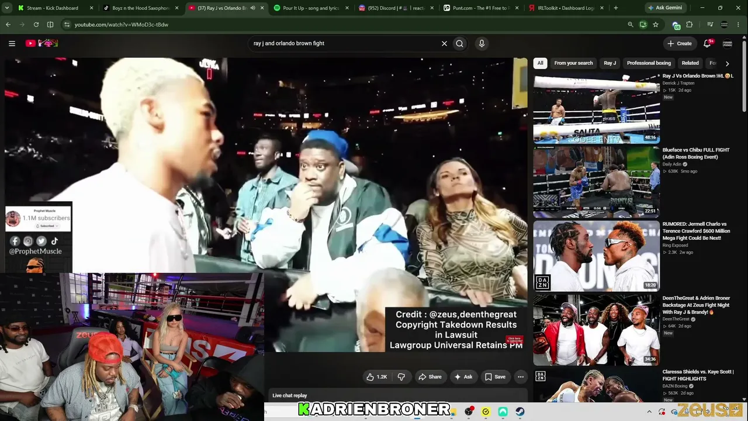Open Steam from the taskbar
Image resolution: width=748 pixels, height=421 pixels.
click(520, 412)
